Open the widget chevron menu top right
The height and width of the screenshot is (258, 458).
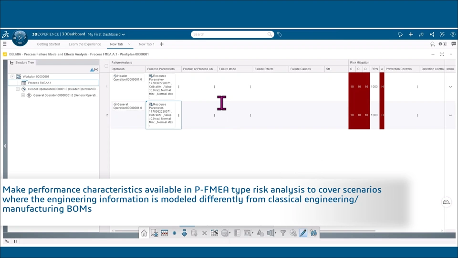[x=451, y=54]
